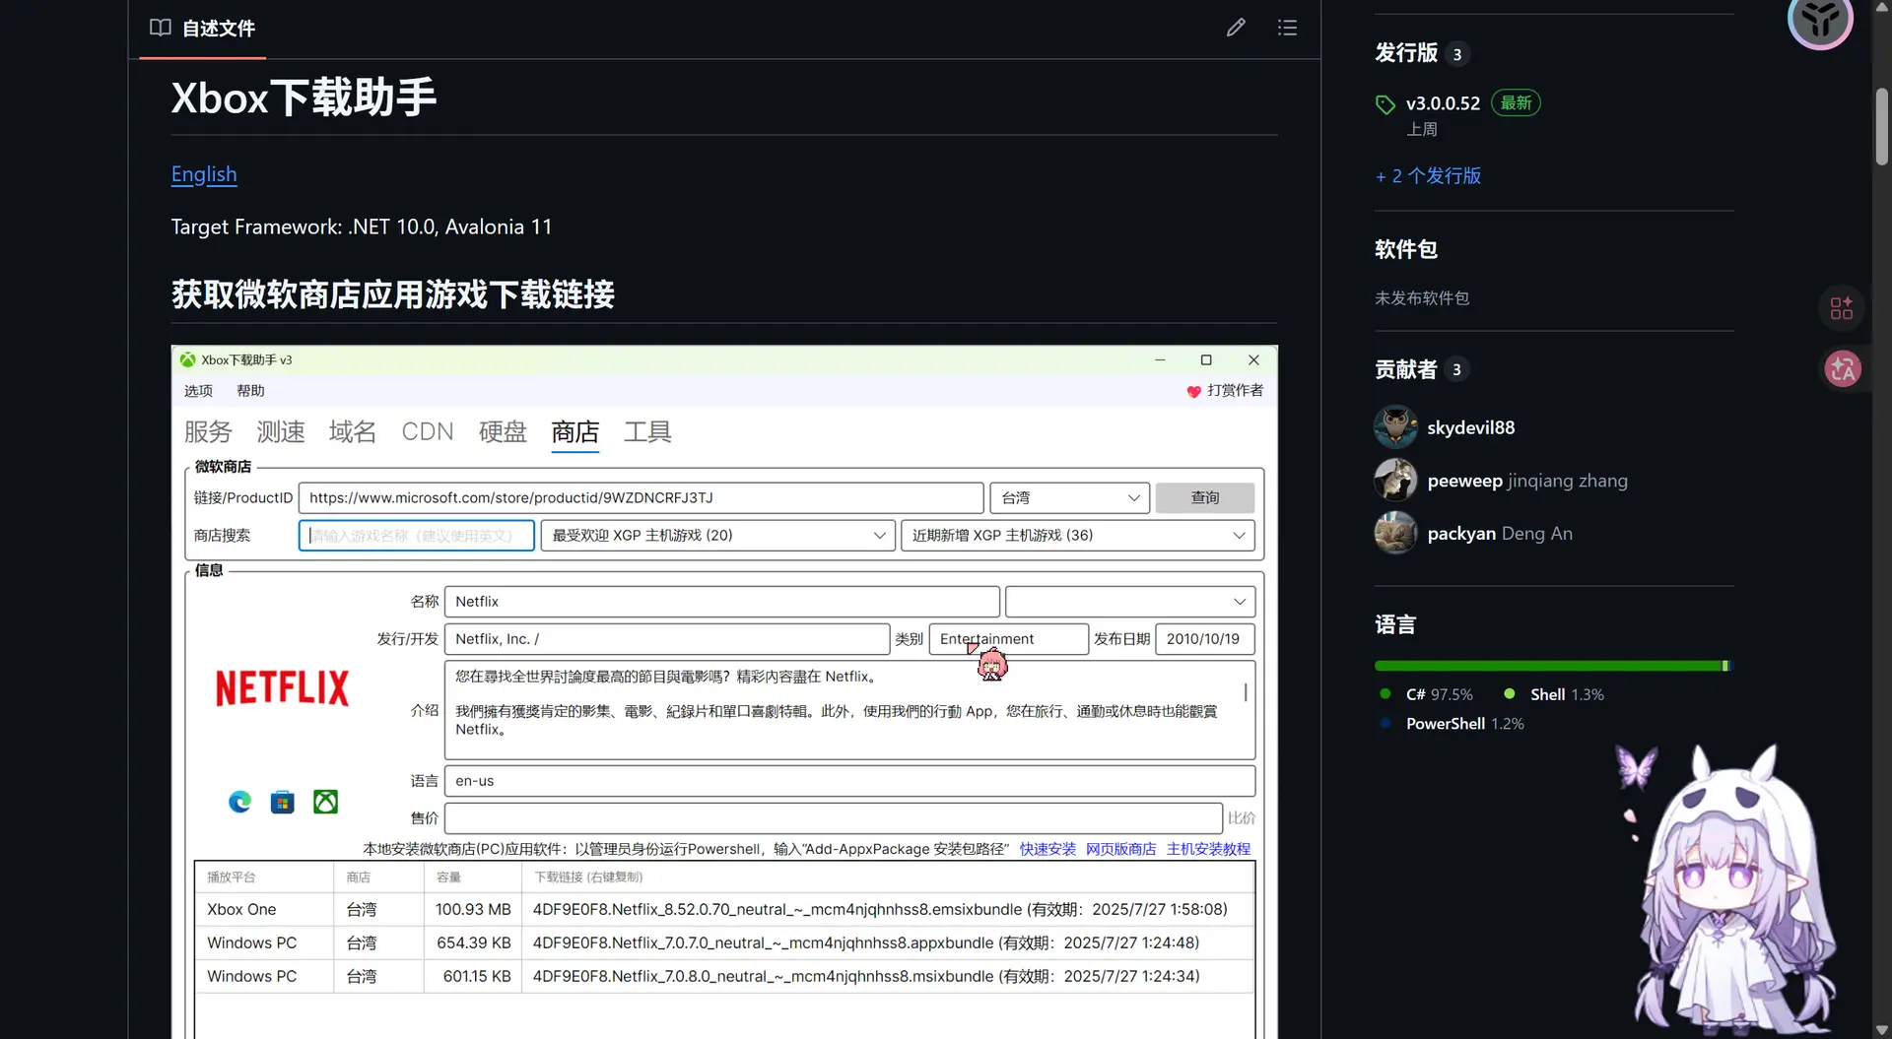Select the 商店 tab in the app screenshot

pos(575,432)
